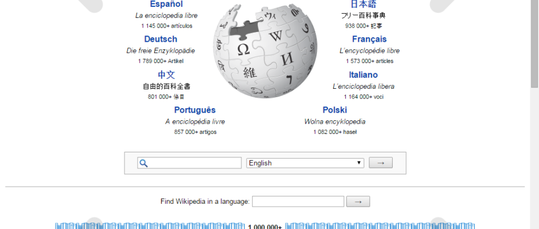
Task: Click the page vertical scrollbar thumb
Action: click(x=534, y=43)
